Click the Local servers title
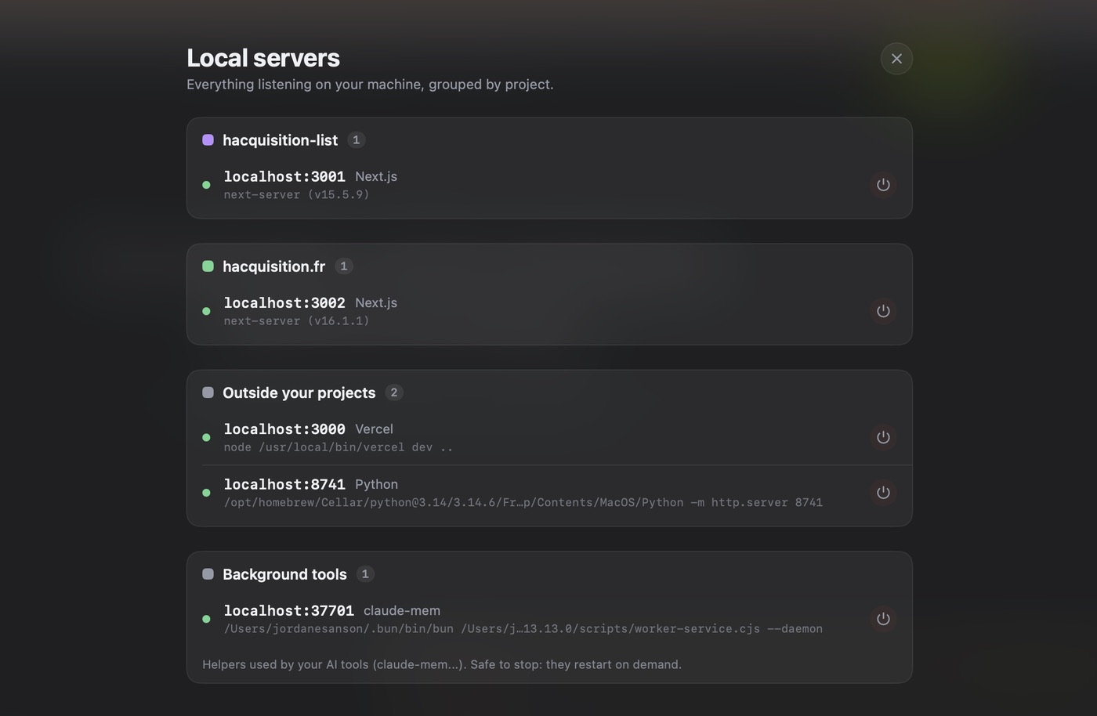Screen dimensions: 1097x716 pos(263,58)
